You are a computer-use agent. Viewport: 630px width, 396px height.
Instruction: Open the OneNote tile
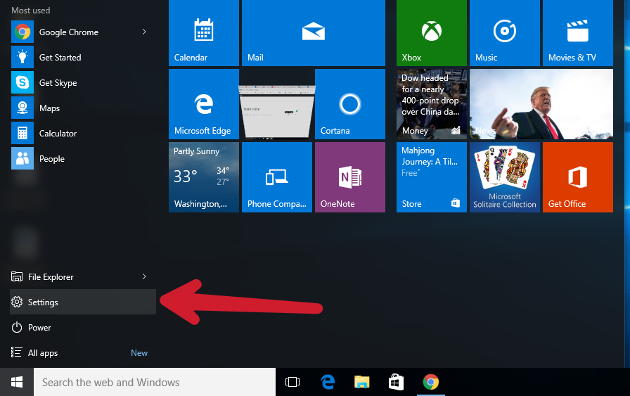click(350, 177)
